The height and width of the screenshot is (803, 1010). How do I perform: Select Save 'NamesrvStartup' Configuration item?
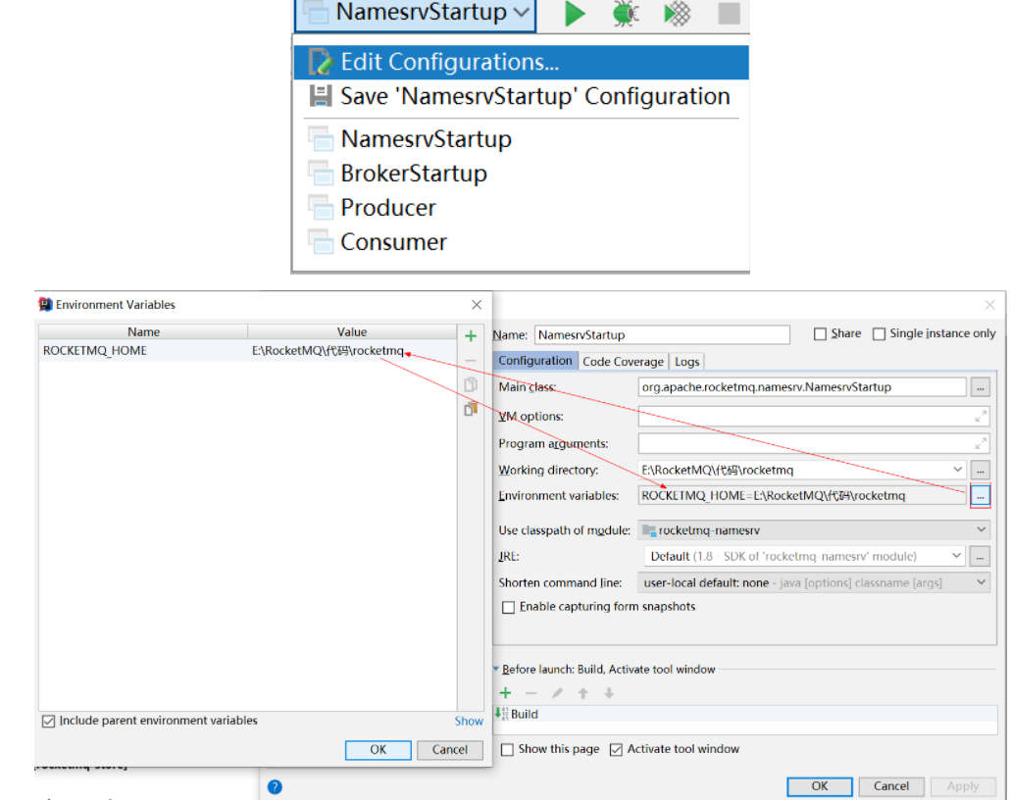point(521,97)
